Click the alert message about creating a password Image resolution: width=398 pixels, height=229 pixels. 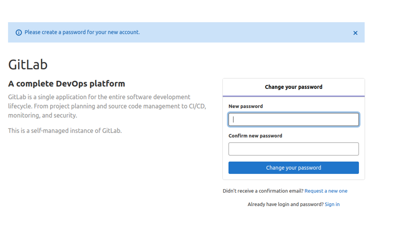click(x=82, y=32)
